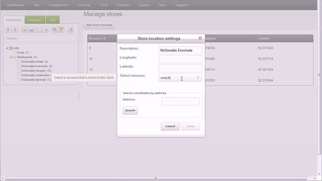
Task: Switch to the Elements tab
Action: [35, 20]
